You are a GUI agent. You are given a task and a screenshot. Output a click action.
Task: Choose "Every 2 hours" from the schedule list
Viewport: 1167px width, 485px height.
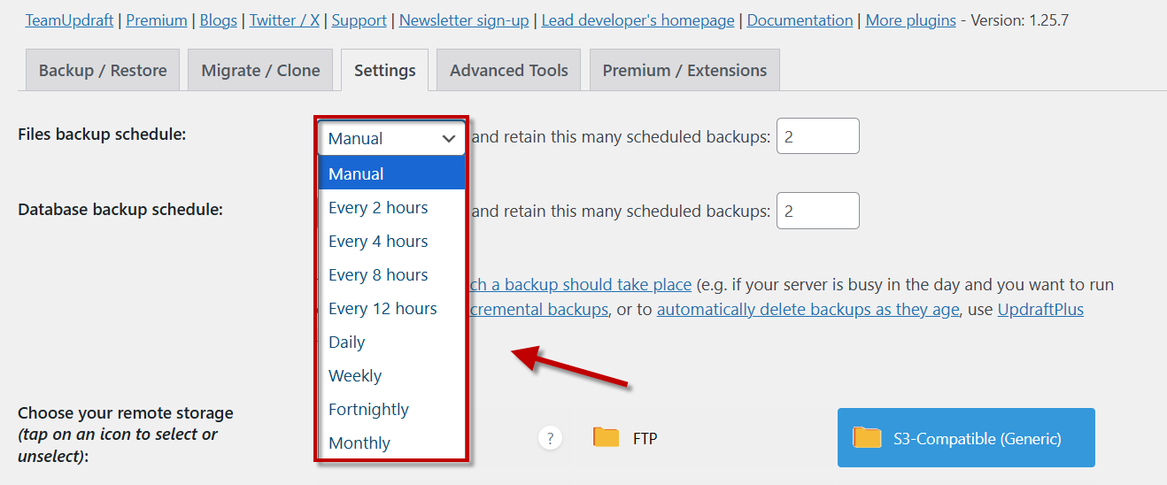378,208
